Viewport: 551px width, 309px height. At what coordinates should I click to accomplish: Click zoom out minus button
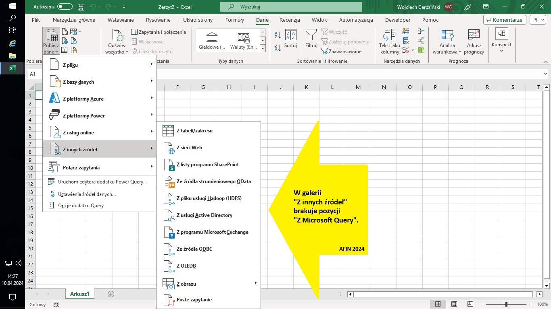click(482, 305)
